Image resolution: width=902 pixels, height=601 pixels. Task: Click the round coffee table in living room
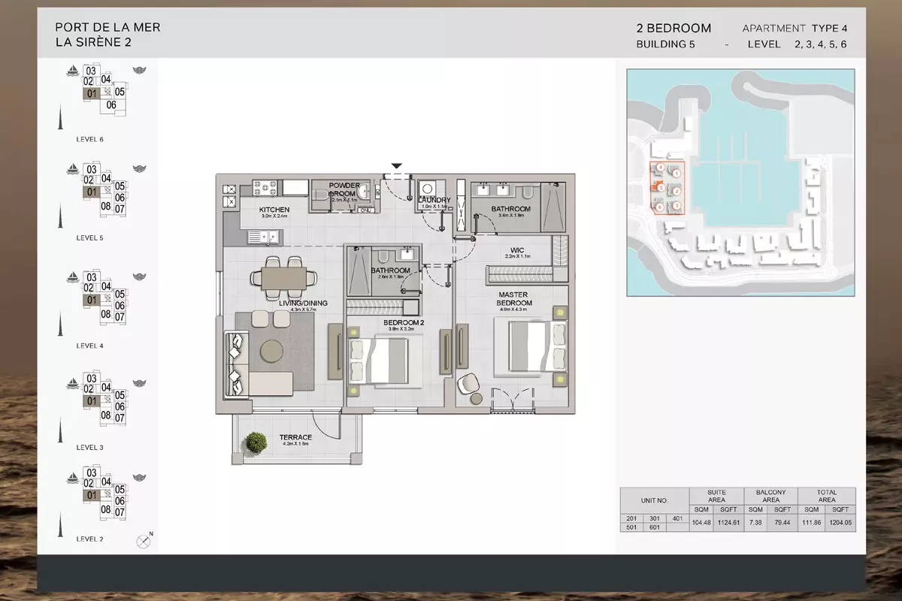pyautogui.click(x=271, y=351)
